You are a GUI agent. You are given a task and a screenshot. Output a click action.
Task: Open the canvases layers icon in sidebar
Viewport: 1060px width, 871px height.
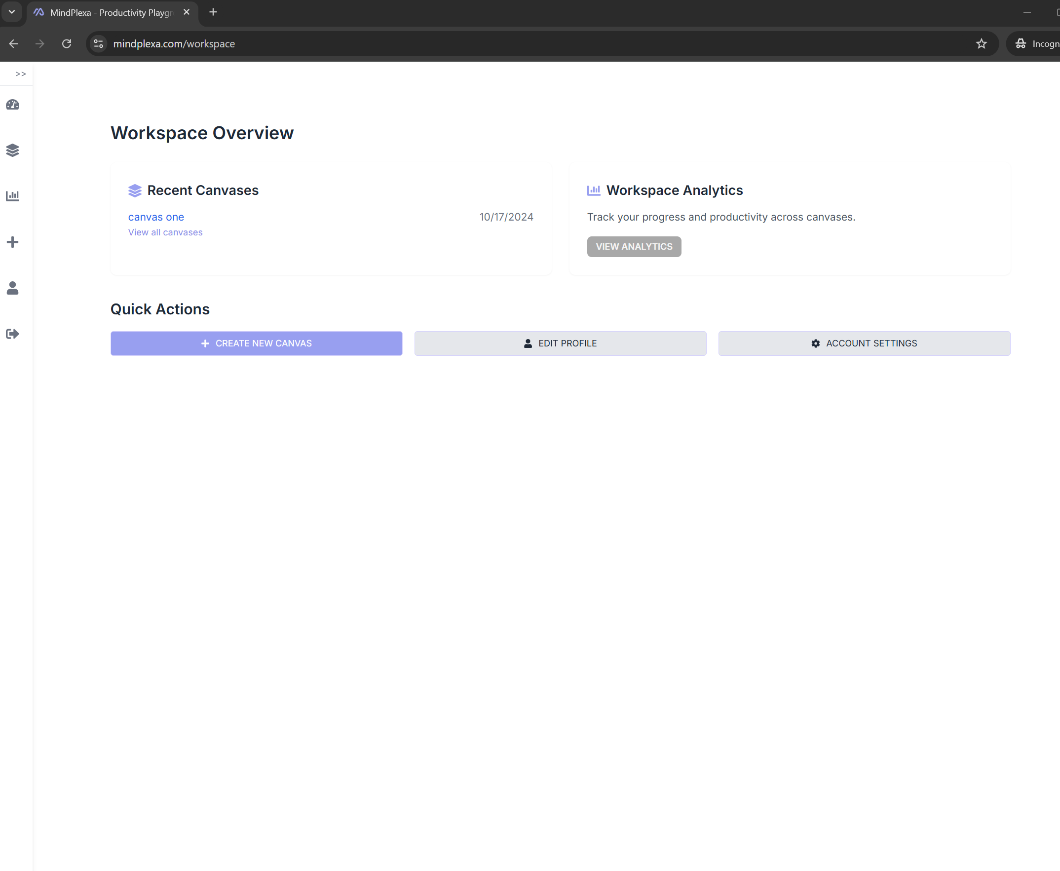(x=12, y=150)
